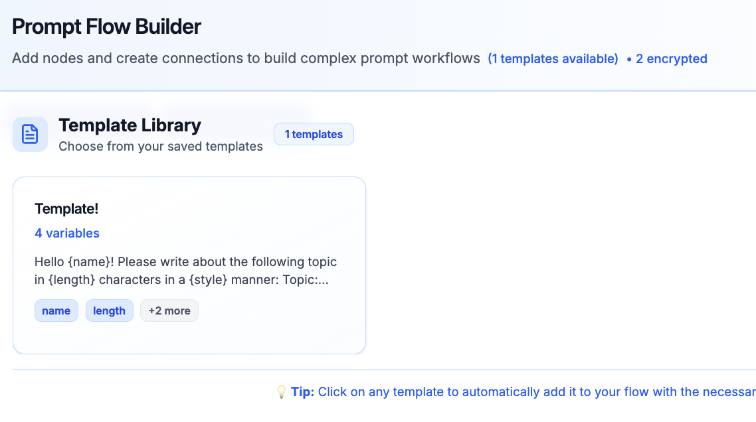Click the "2 encrypted" indicator
The height and width of the screenshot is (422, 756).
(671, 58)
